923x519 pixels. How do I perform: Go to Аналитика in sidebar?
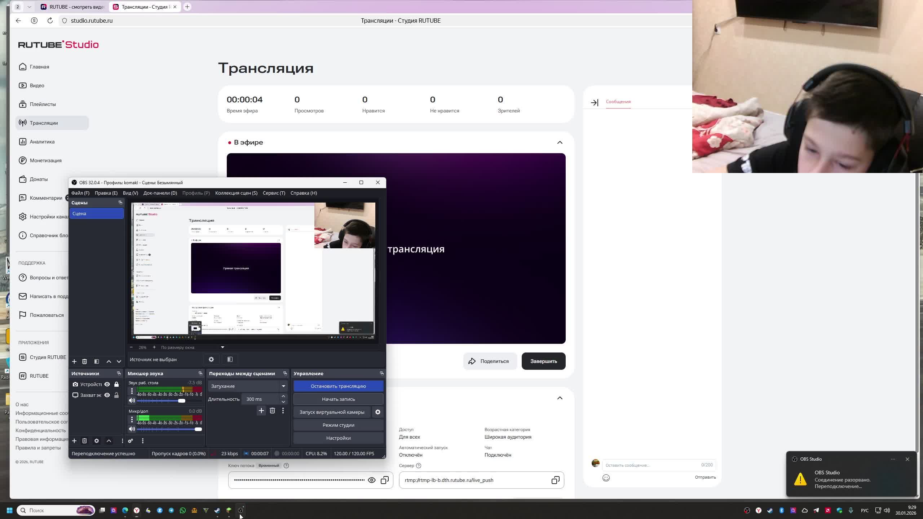pos(42,142)
